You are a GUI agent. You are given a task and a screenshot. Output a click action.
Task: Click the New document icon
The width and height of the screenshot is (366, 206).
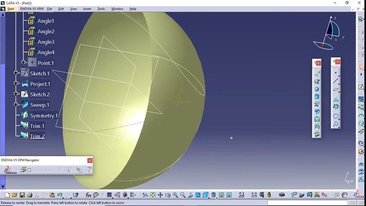coord(7,195)
